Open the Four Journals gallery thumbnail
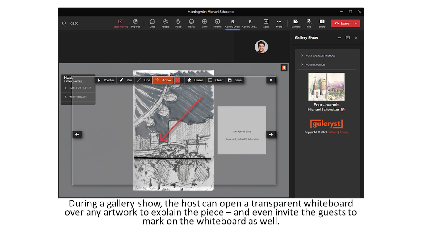 tap(327, 87)
